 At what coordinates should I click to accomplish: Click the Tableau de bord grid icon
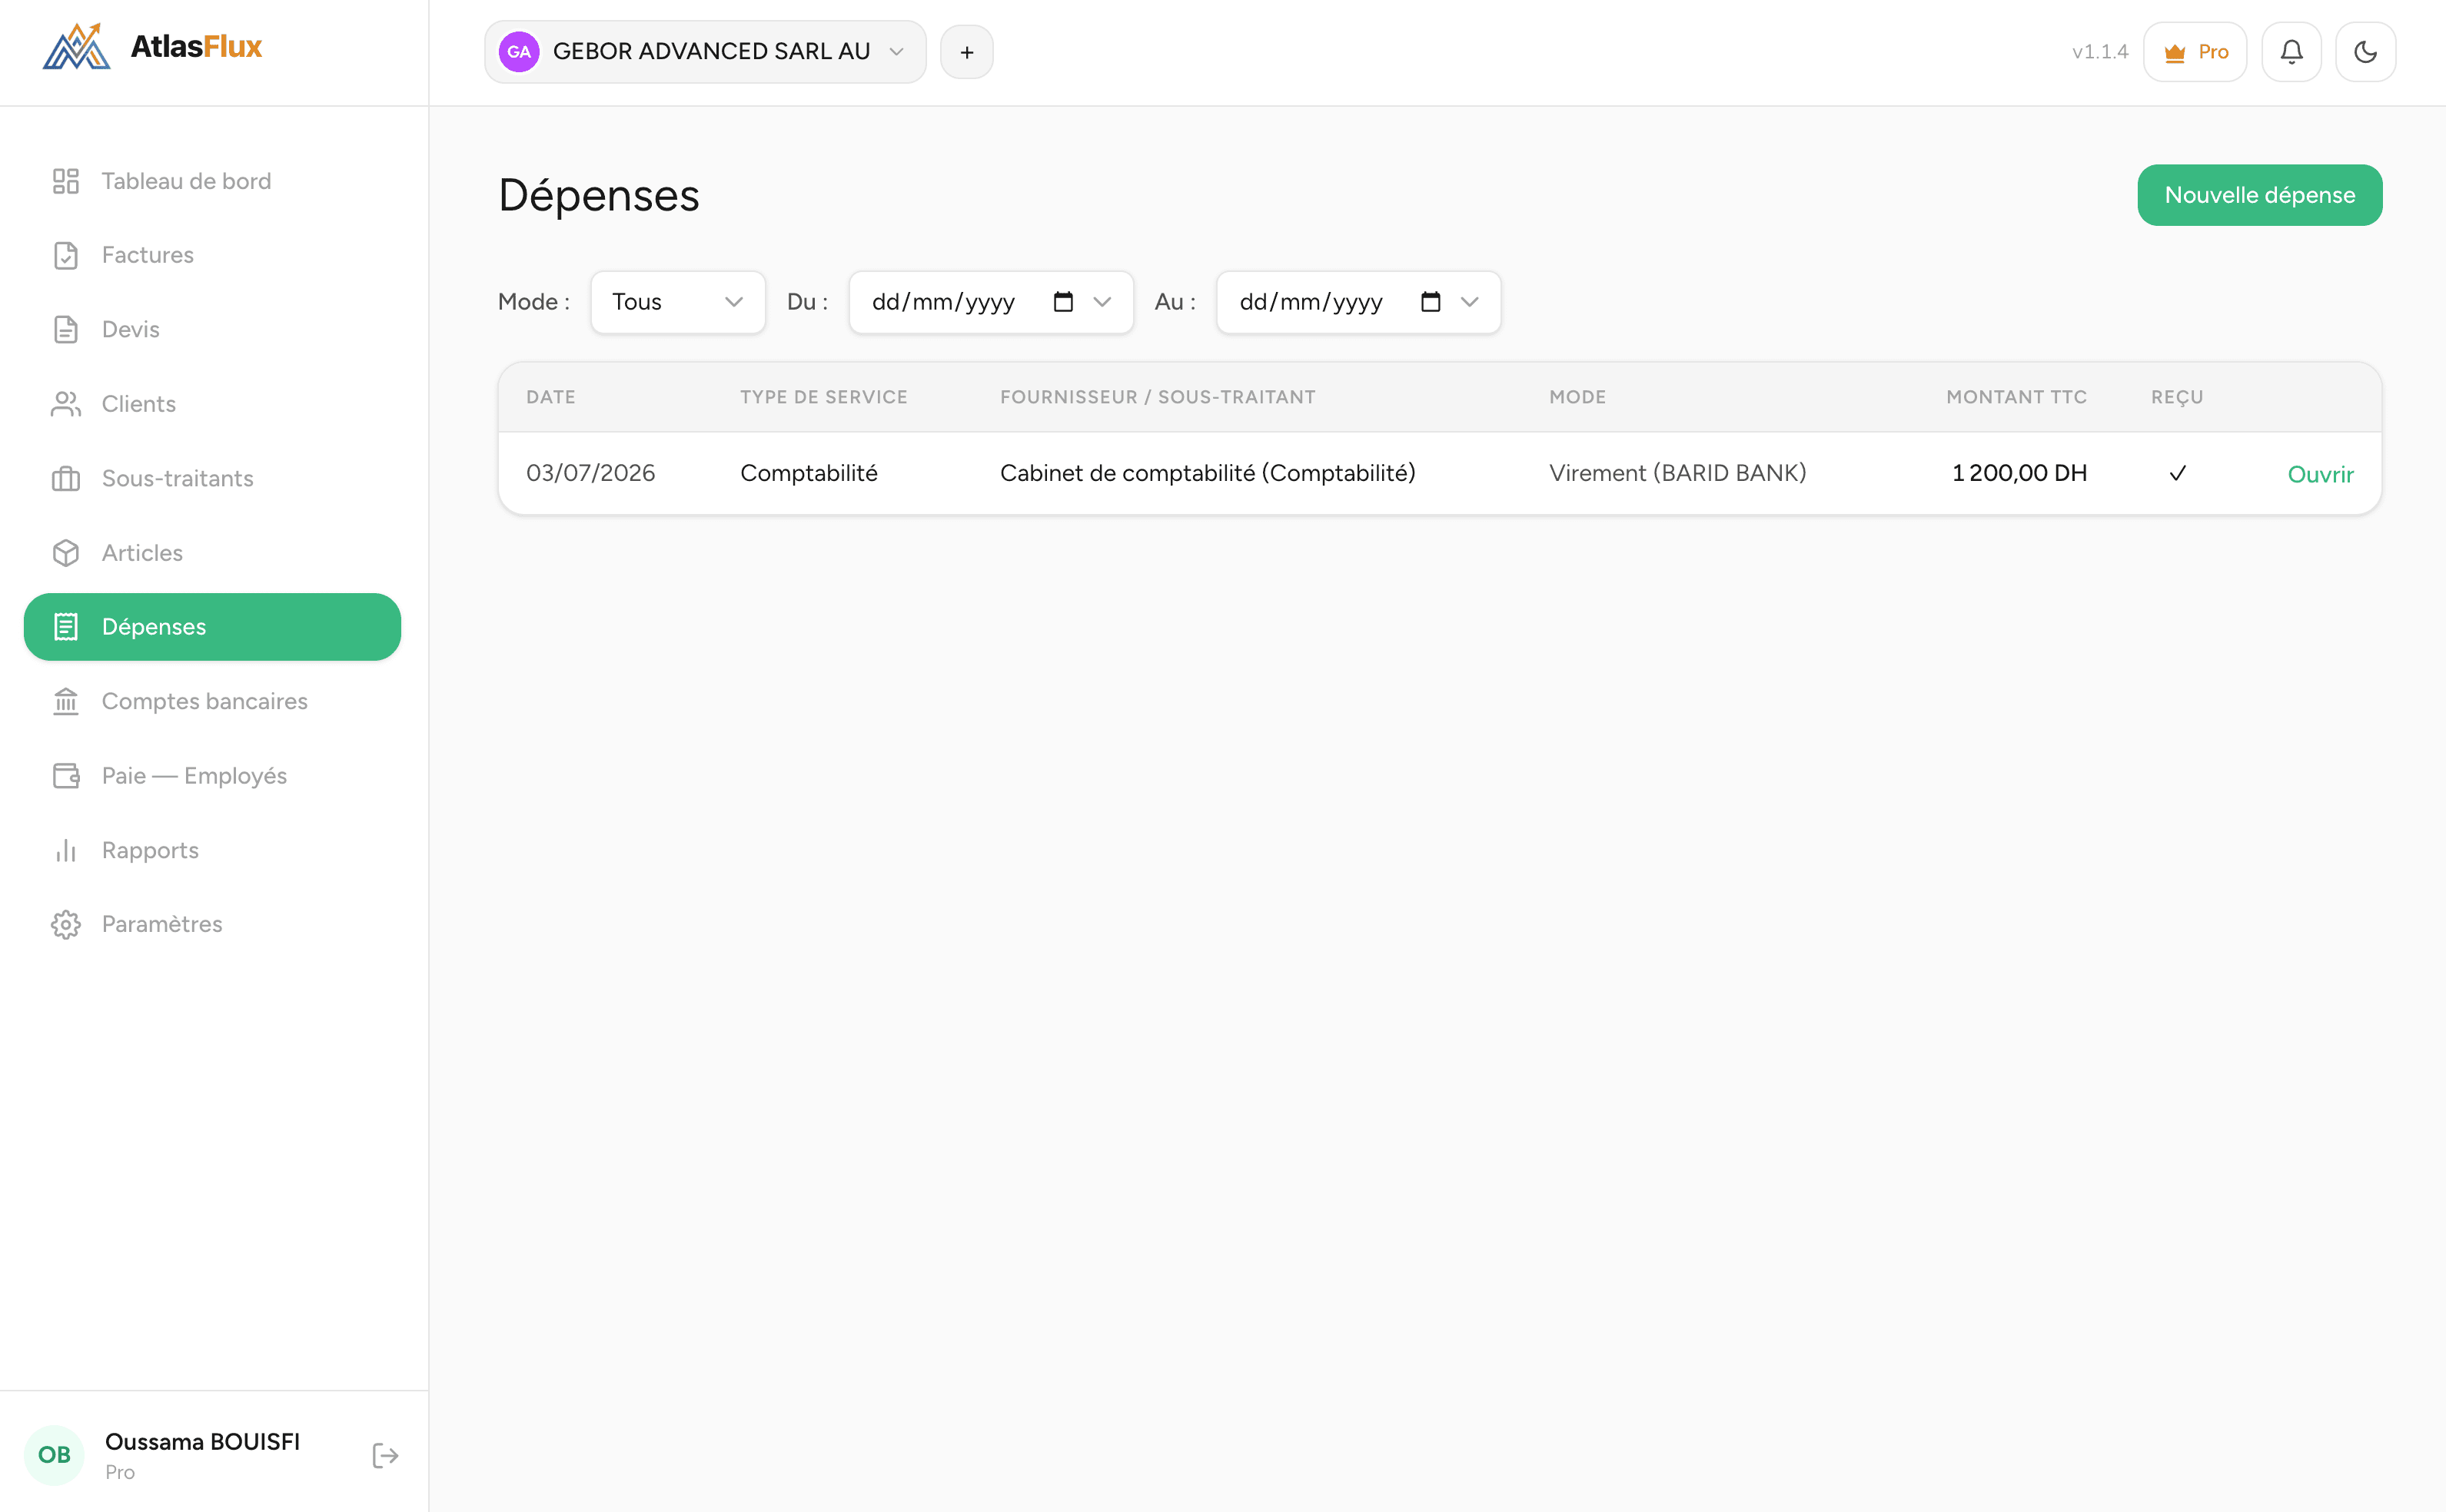tap(66, 181)
